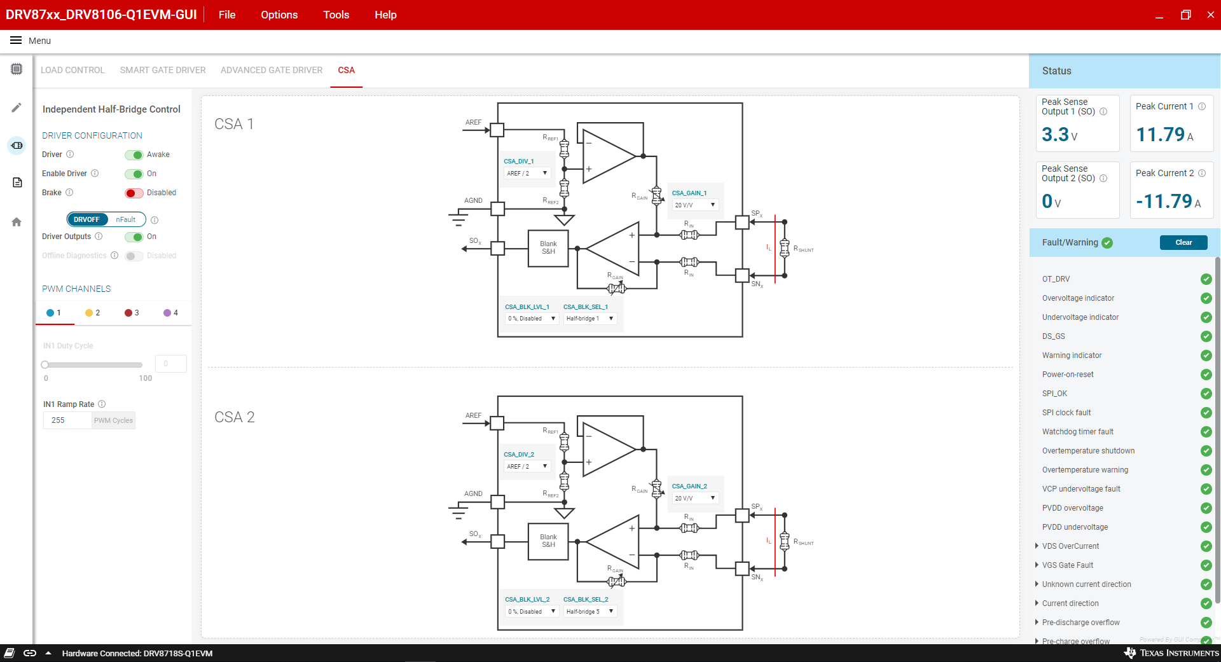Viewport: 1221px width, 662px height.
Task: Toggle the Driver Outputs switch
Action: click(x=134, y=237)
